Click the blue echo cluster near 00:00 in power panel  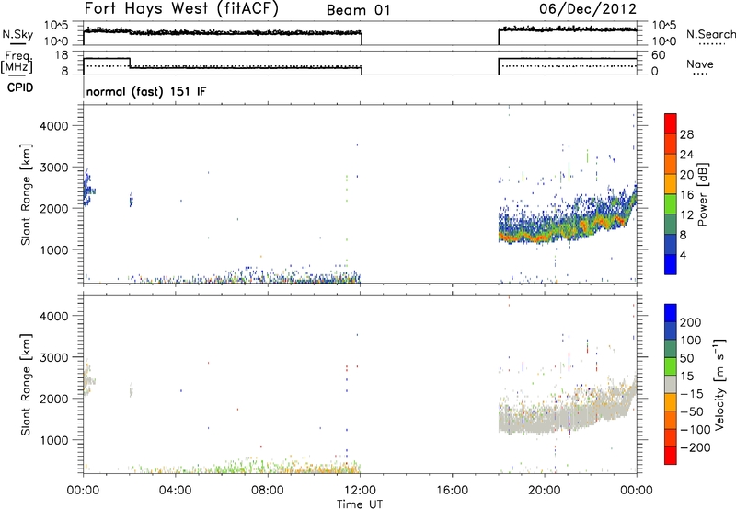(87, 189)
